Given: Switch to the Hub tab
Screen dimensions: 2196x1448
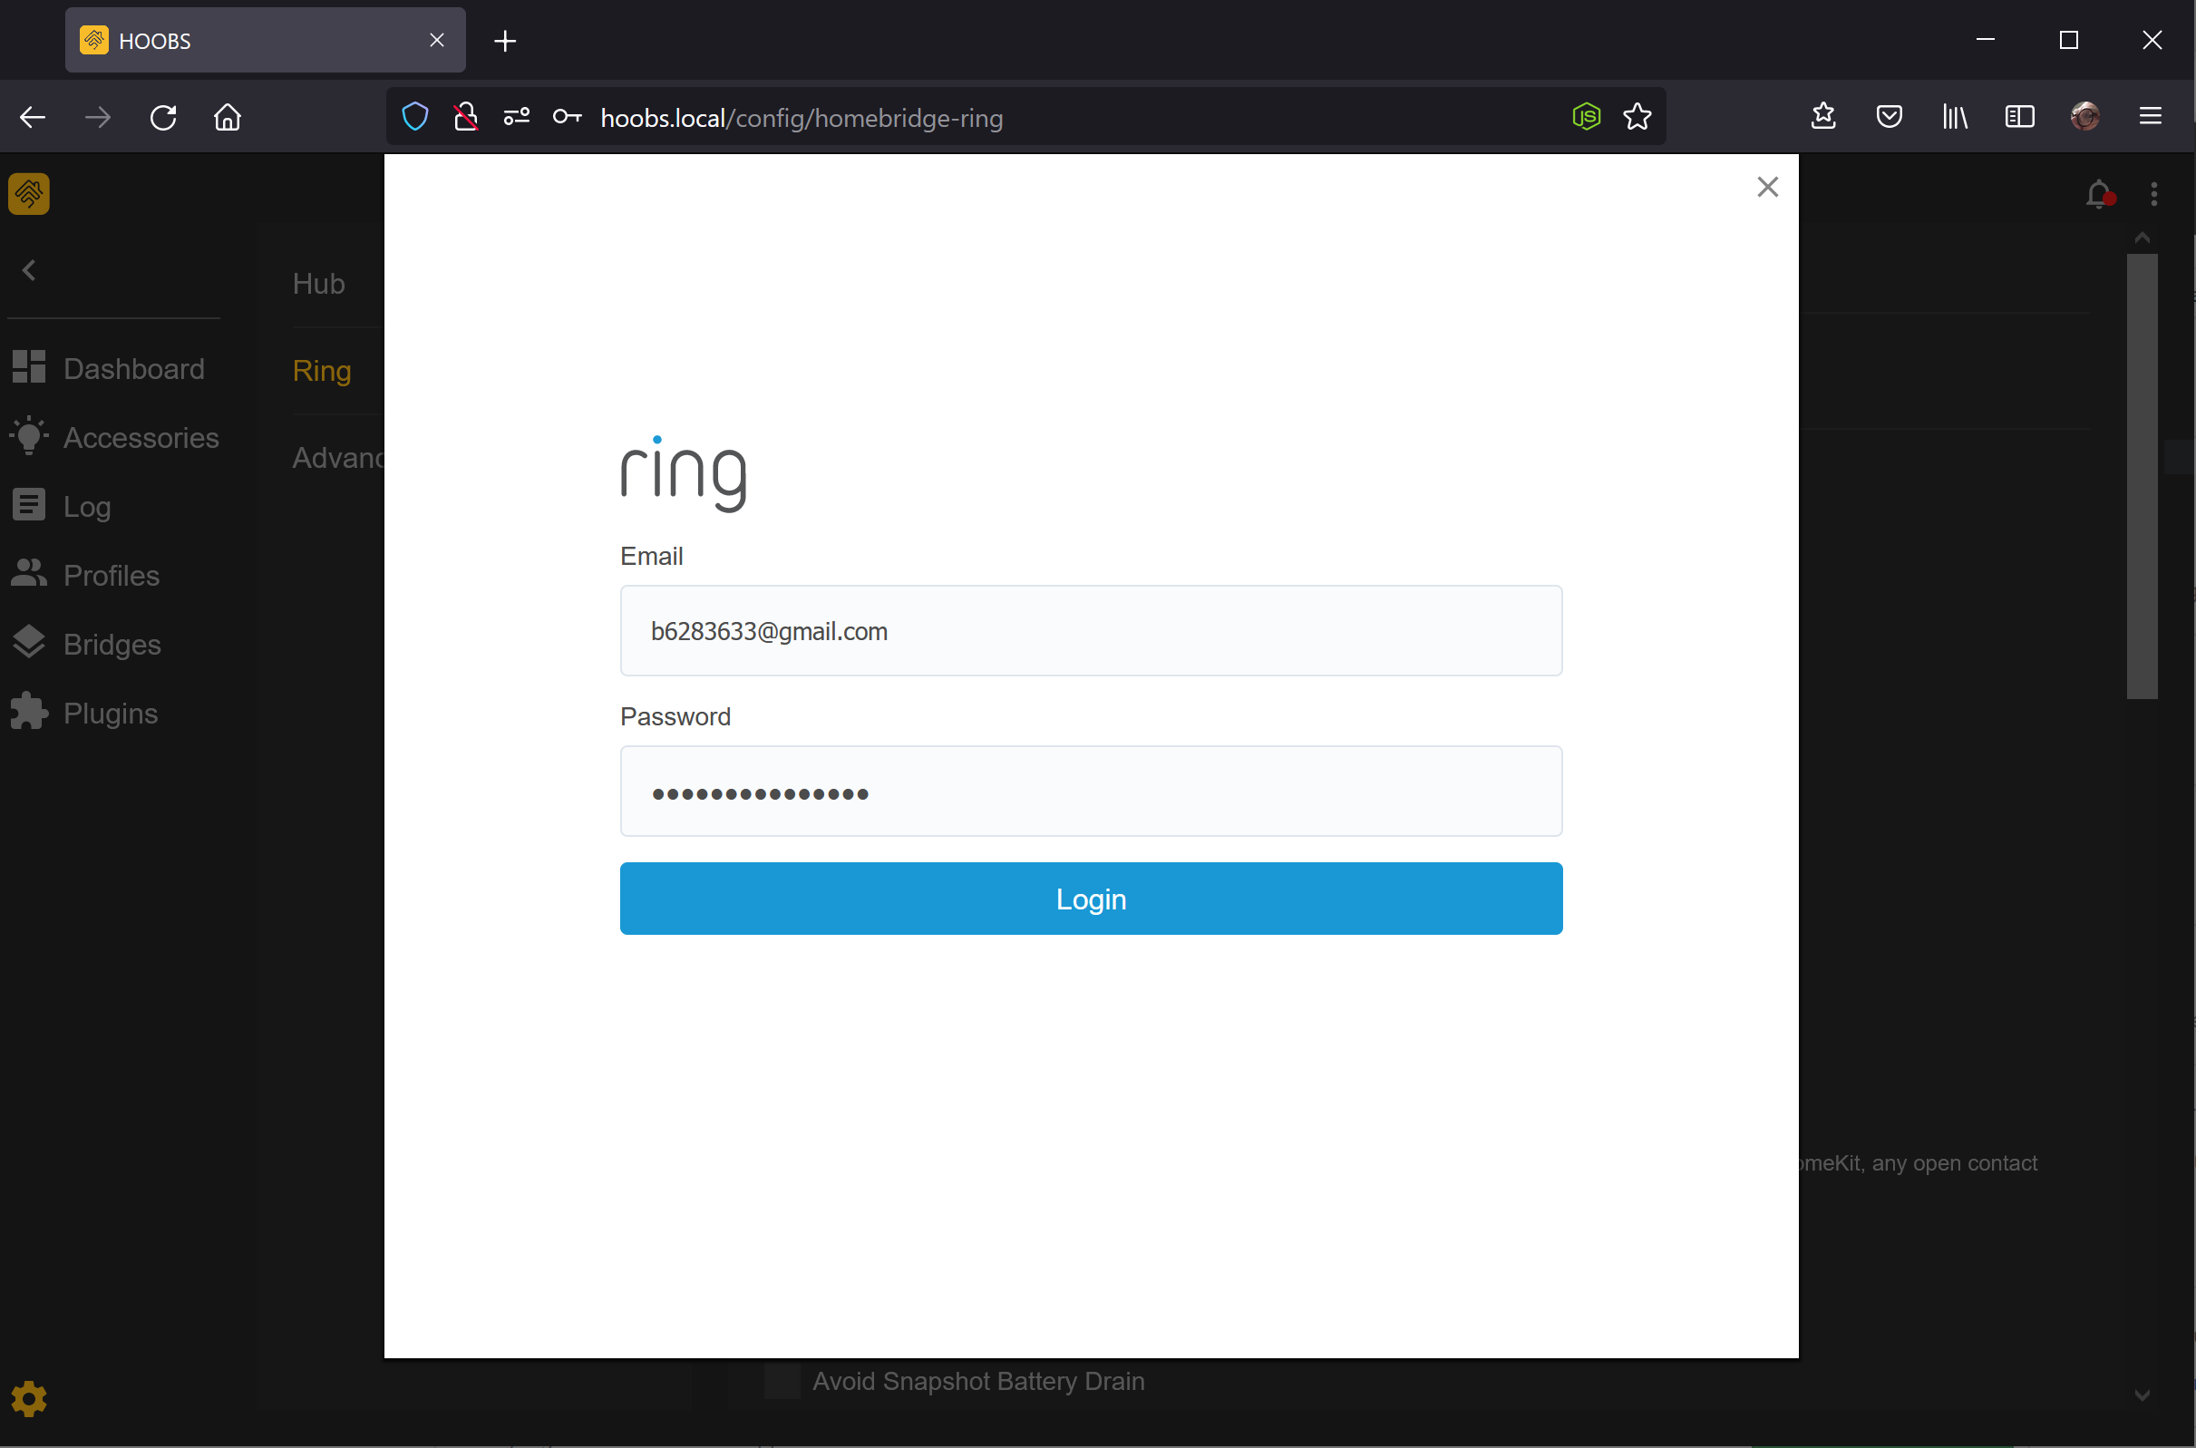Looking at the screenshot, I should 317,284.
